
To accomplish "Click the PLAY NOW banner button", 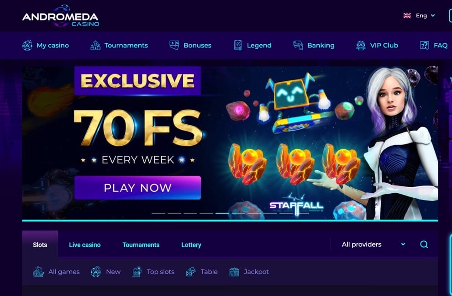I will coord(137,188).
